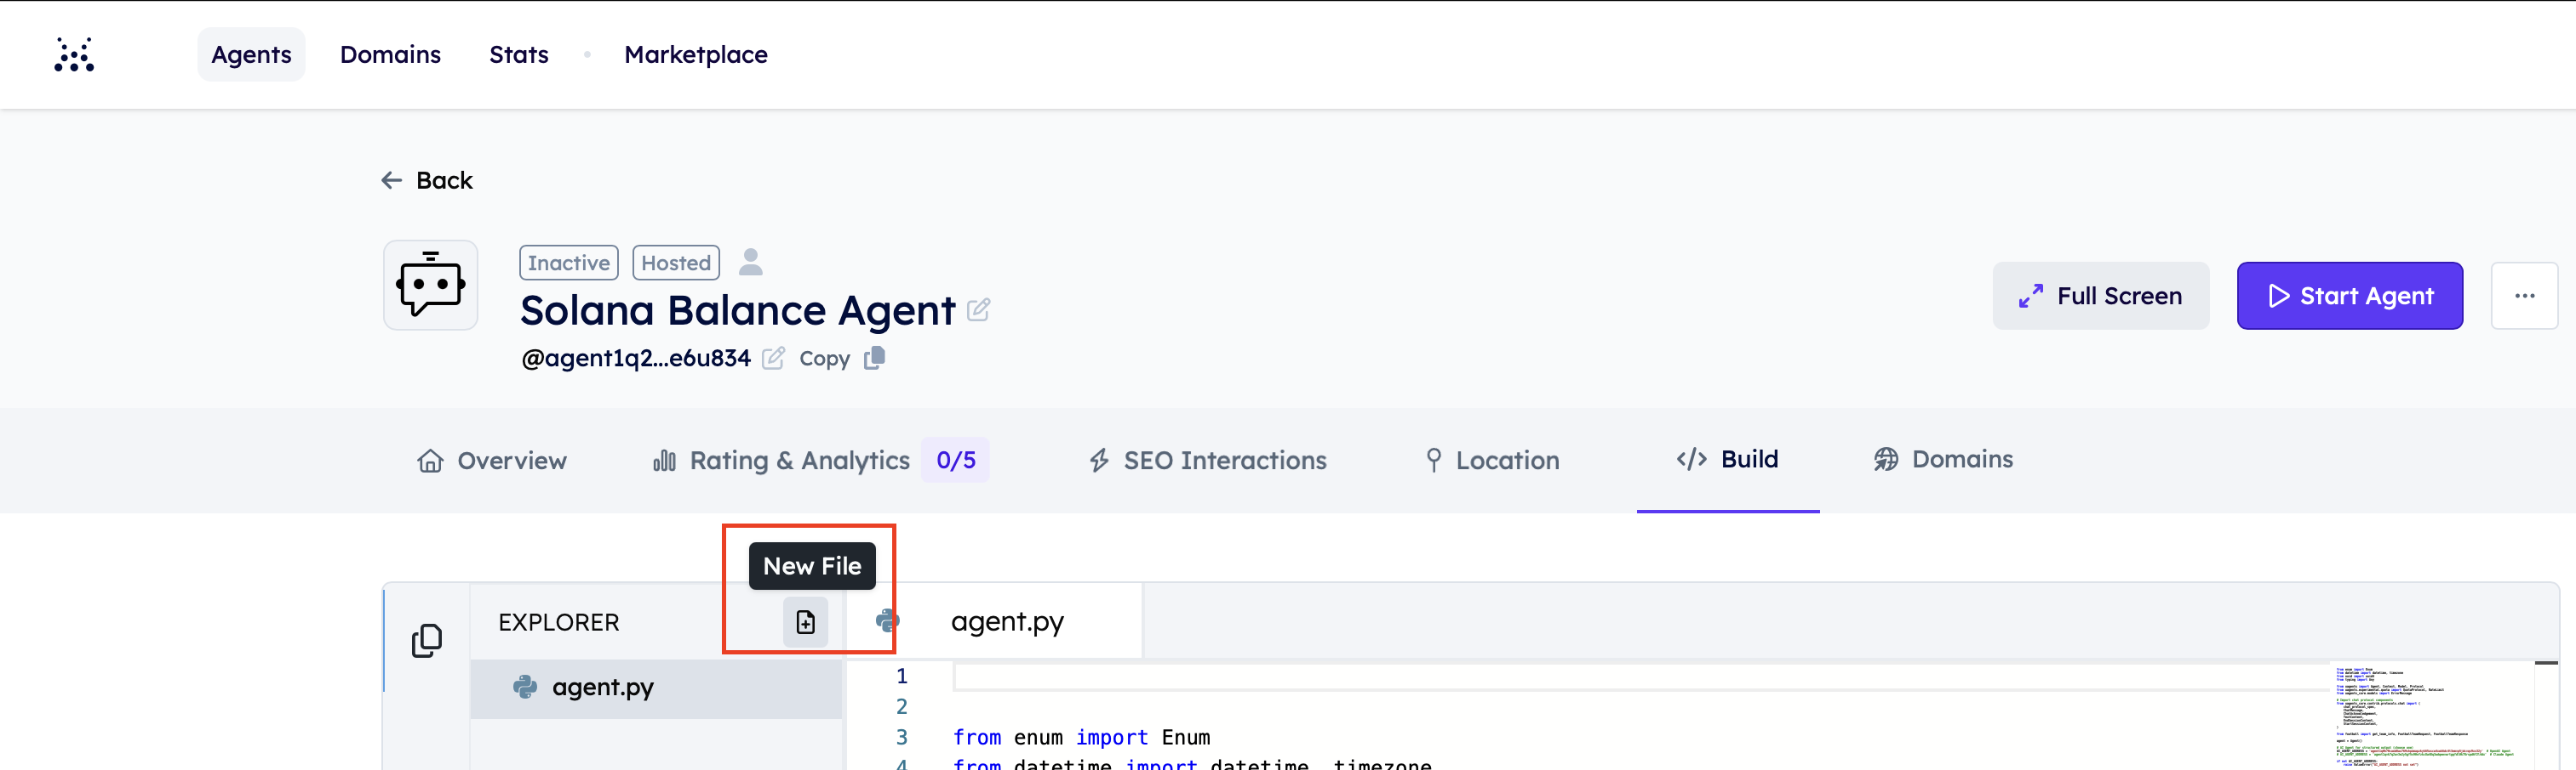Click the agent robot avatar icon

tap(431, 286)
